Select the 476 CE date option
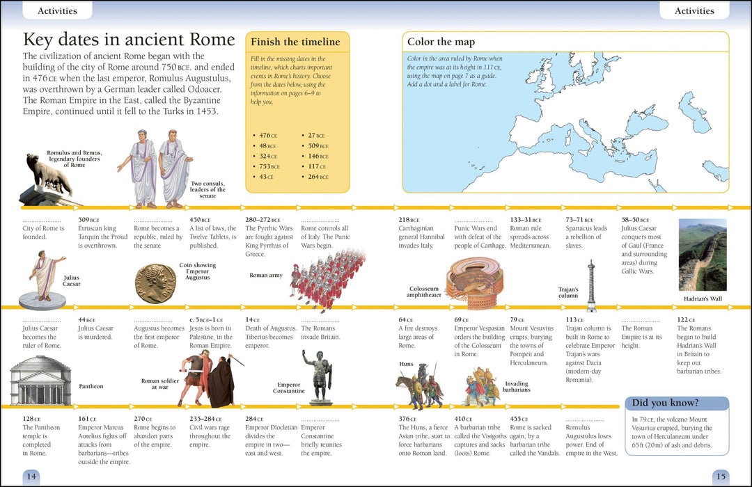This screenshot has height=487, width=752. (x=268, y=136)
